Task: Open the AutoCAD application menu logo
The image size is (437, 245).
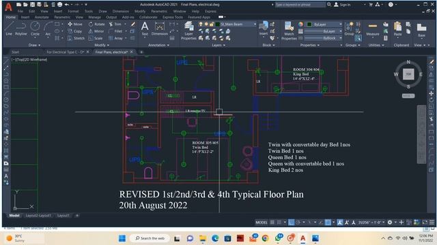Action: click(x=9, y=7)
